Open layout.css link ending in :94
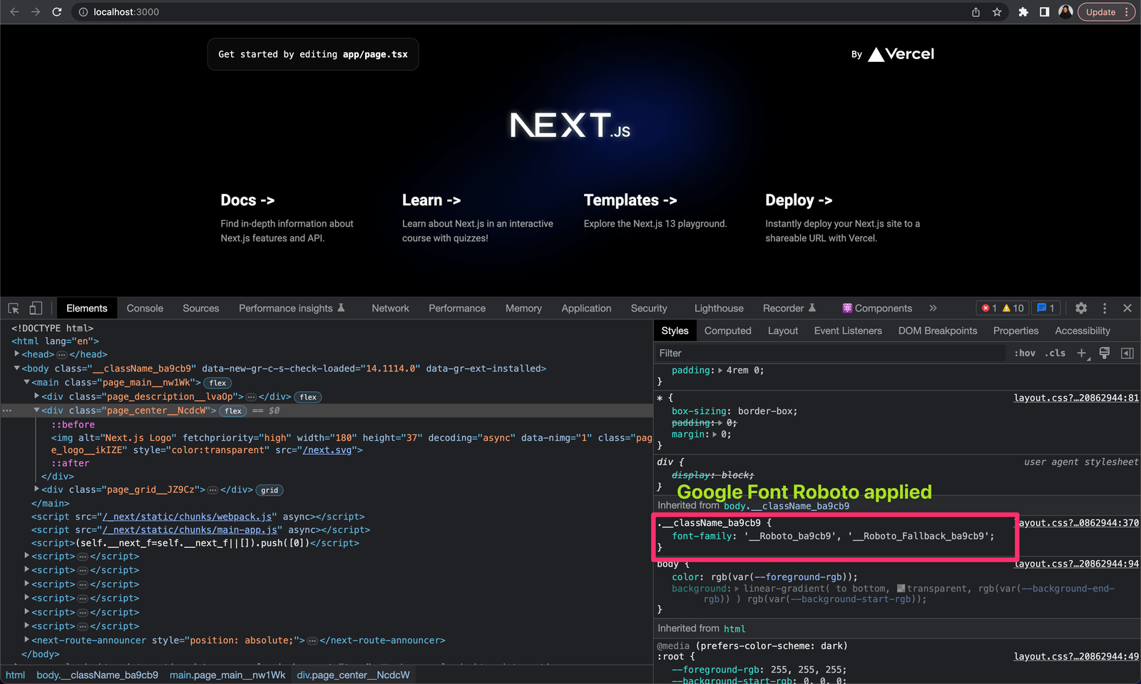The height and width of the screenshot is (684, 1141). click(x=1076, y=564)
